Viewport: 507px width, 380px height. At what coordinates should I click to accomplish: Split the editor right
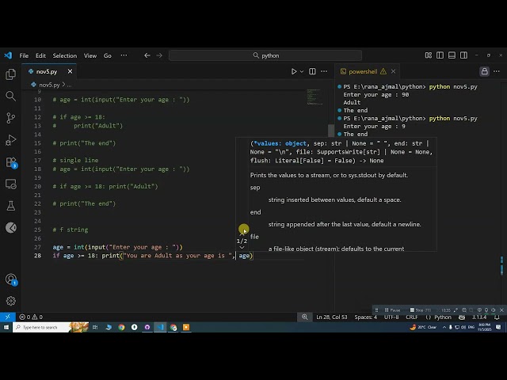(312, 71)
